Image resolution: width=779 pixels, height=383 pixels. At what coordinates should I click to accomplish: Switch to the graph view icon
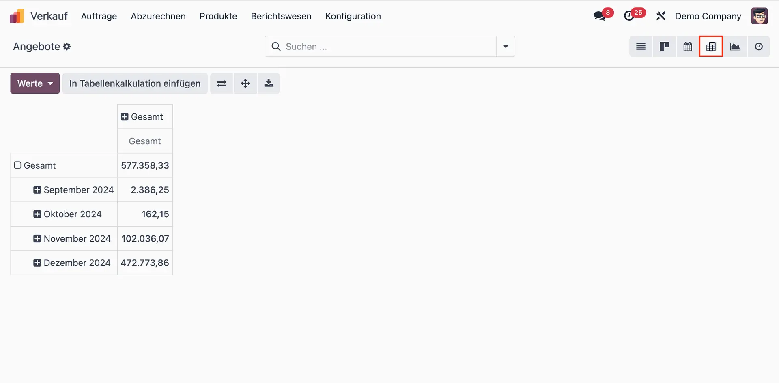[x=735, y=47]
